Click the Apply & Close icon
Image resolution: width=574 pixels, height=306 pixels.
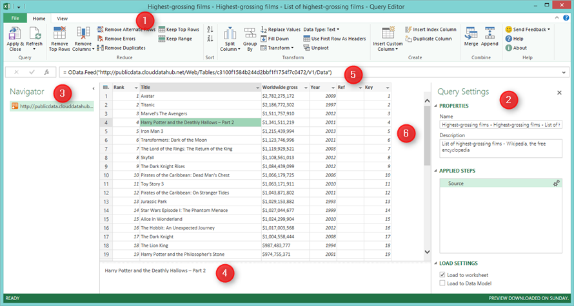click(x=15, y=33)
